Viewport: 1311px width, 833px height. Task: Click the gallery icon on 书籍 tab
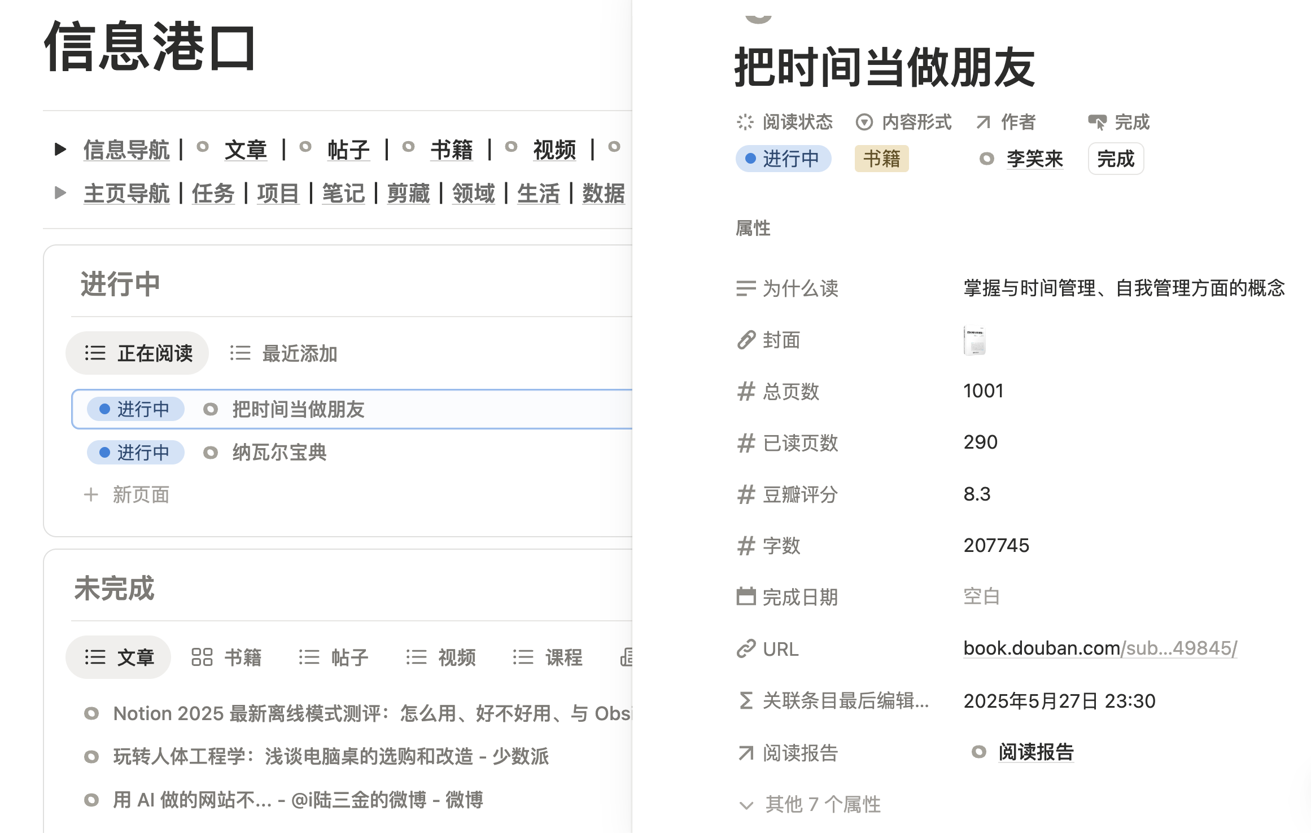pos(202,657)
